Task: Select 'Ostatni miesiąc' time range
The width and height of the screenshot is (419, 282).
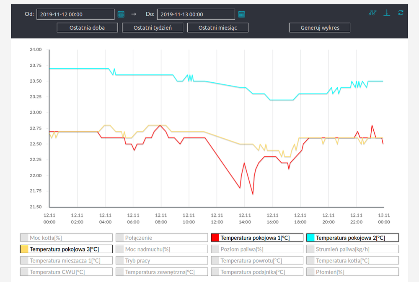Action: pos(217,28)
